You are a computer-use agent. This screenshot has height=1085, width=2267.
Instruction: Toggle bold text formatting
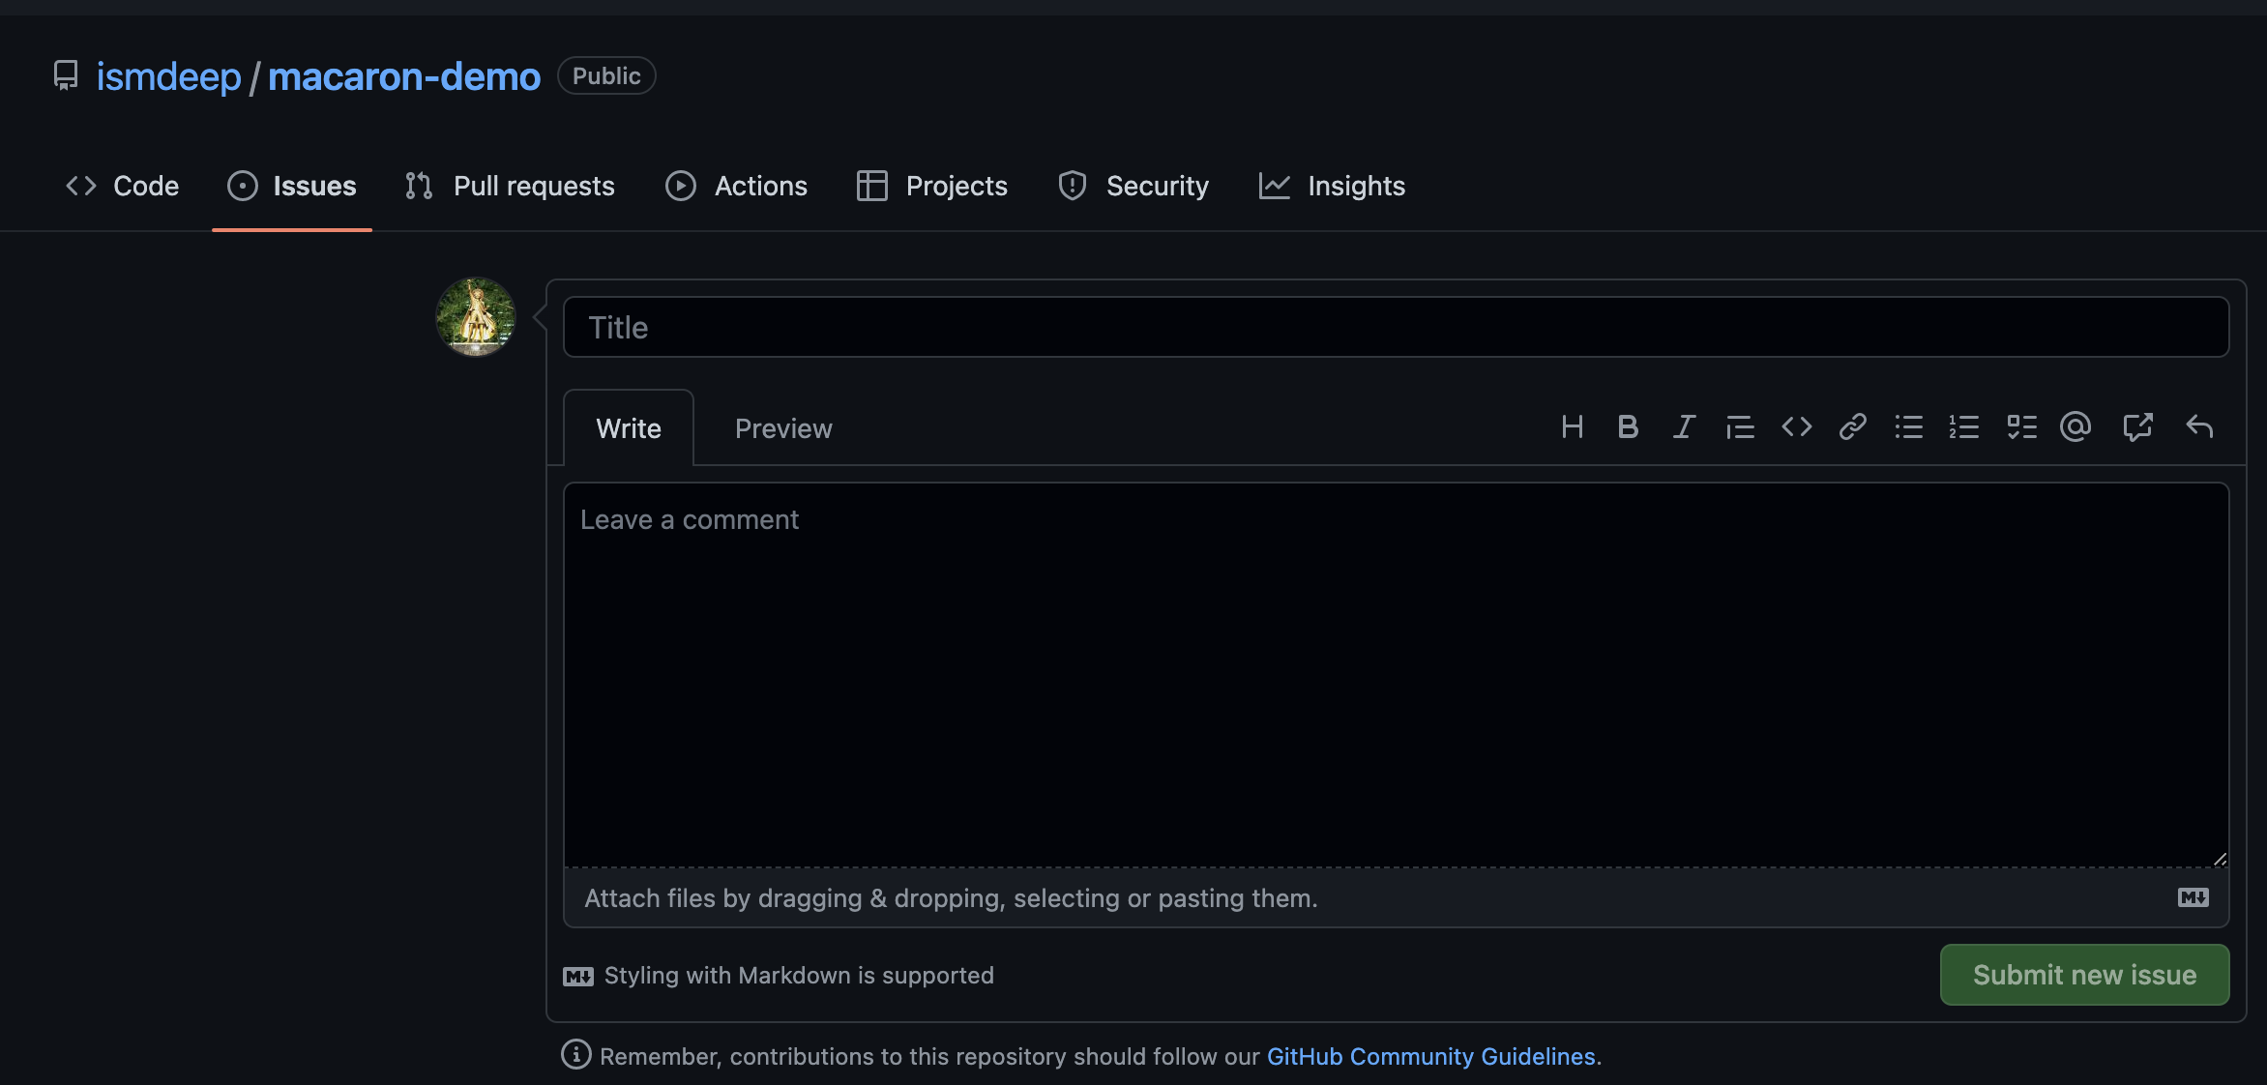click(x=1629, y=426)
